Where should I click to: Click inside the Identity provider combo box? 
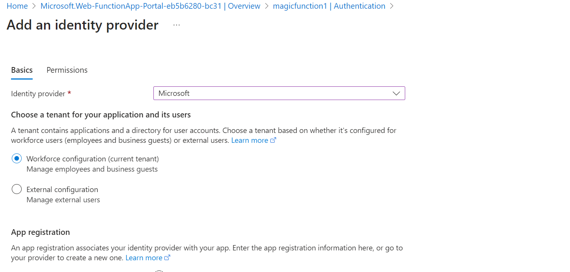click(x=266, y=93)
